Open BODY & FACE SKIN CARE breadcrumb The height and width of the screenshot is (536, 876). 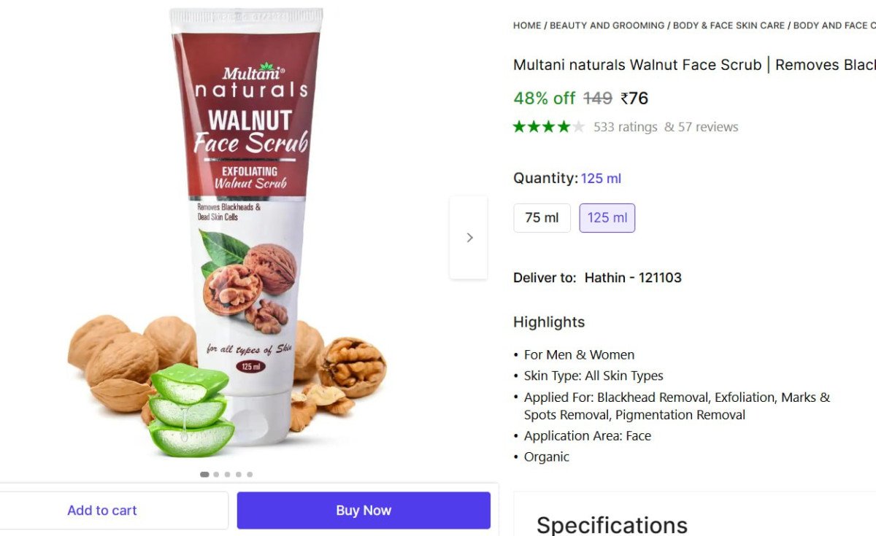pos(729,26)
